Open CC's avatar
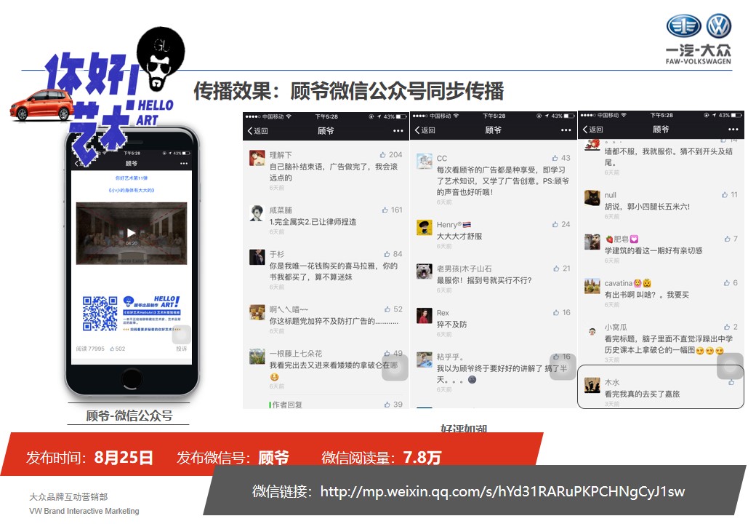The image size is (756, 524). 425,161
